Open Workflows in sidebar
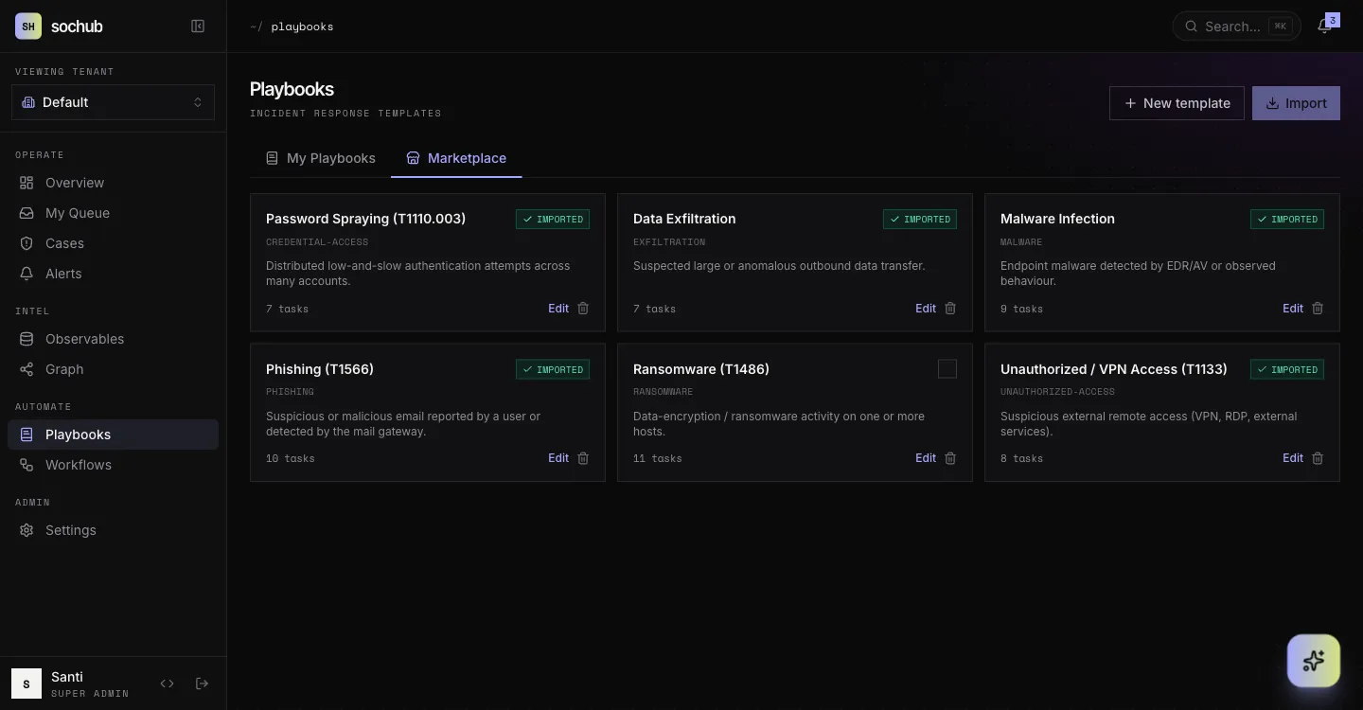The width and height of the screenshot is (1363, 710). click(x=113, y=465)
